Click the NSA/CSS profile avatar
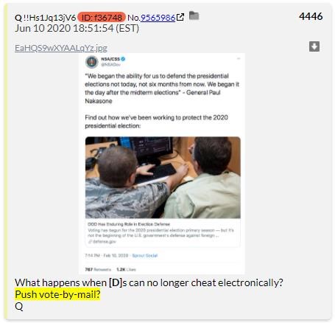 [x=92, y=62]
